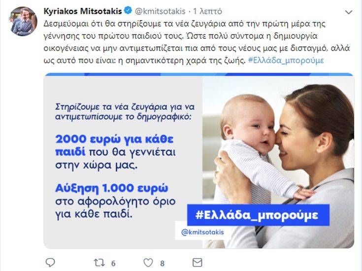Click the like count number 8
Screen dimensions: 362x271
[x=163, y=263]
